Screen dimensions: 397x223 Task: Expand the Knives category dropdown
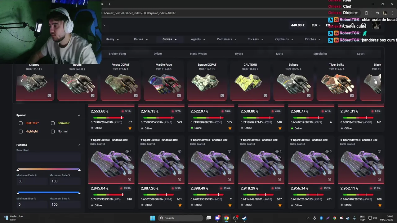pos(141,39)
